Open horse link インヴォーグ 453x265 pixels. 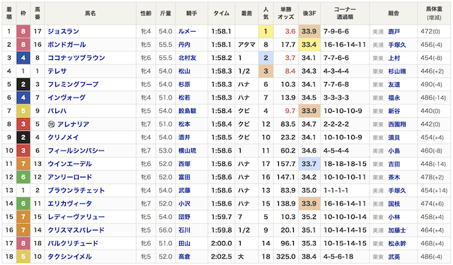point(67,98)
